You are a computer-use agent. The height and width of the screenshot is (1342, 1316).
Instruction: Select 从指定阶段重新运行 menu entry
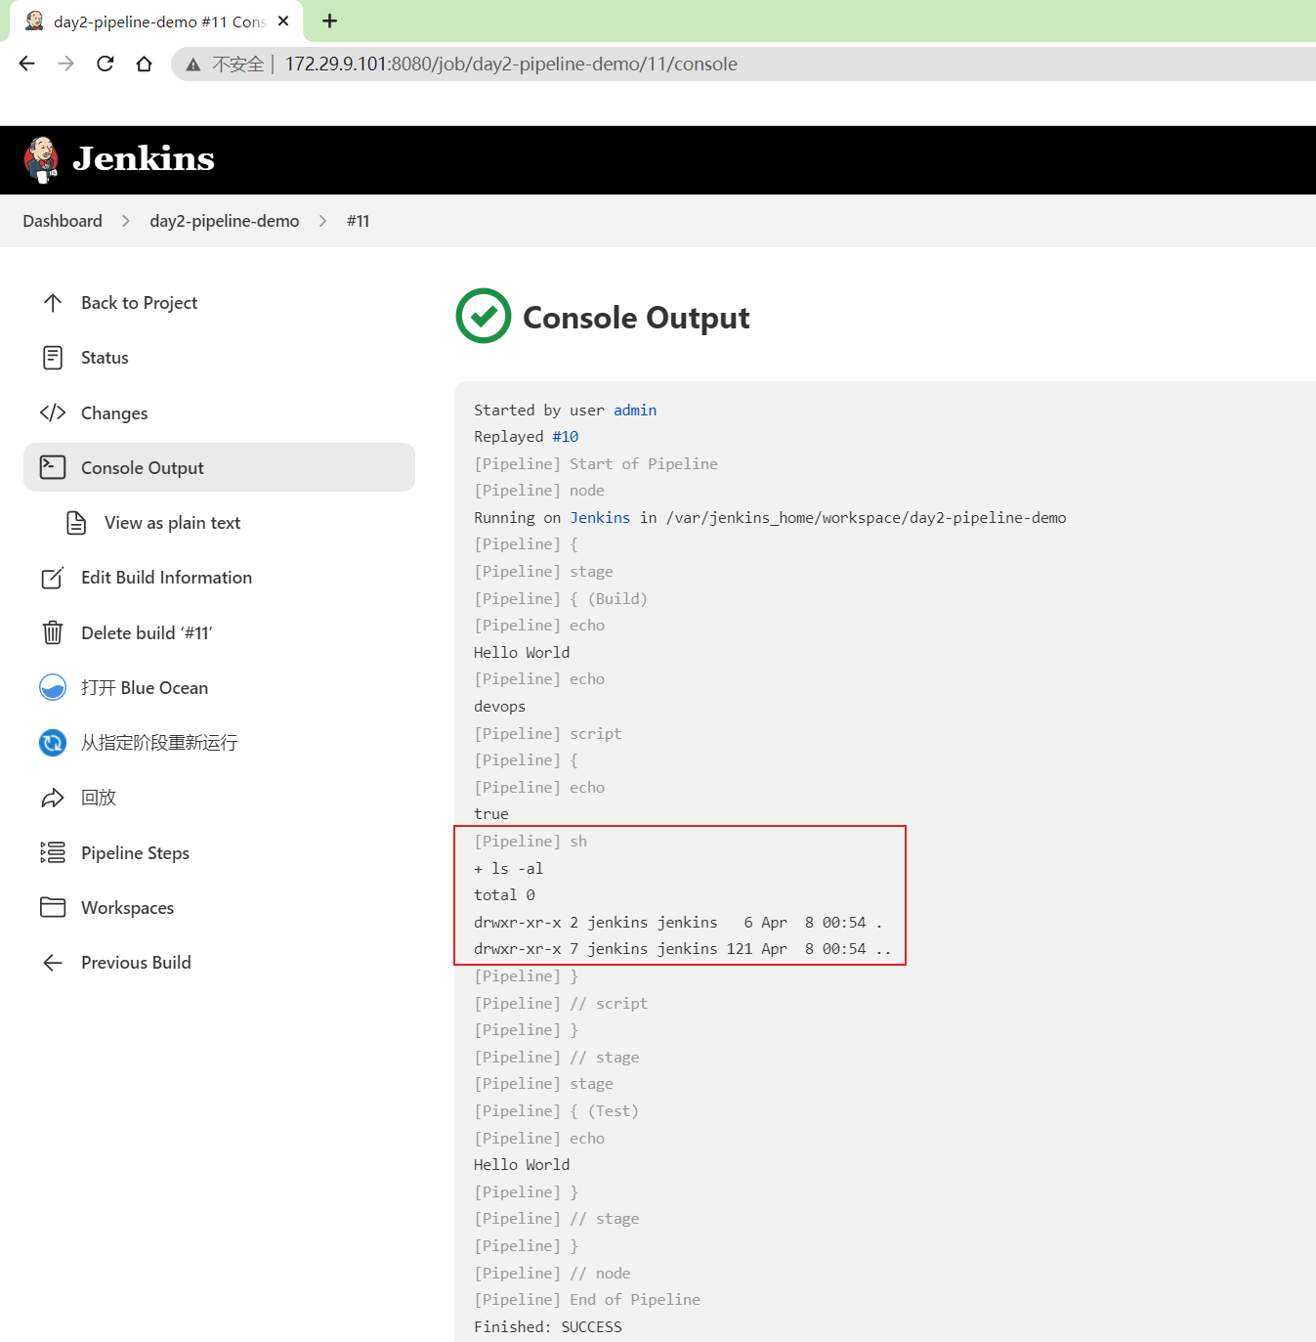click(x=219, y=743)
